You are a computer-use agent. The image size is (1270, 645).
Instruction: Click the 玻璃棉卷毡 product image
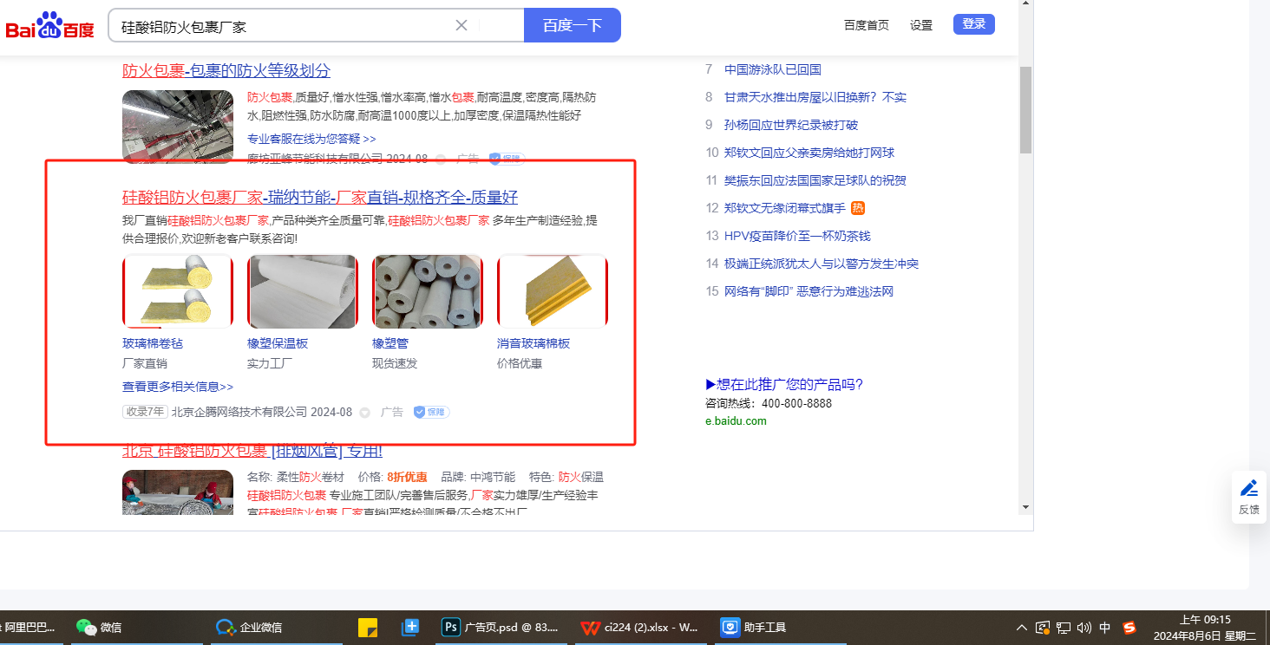click(178, 291)
